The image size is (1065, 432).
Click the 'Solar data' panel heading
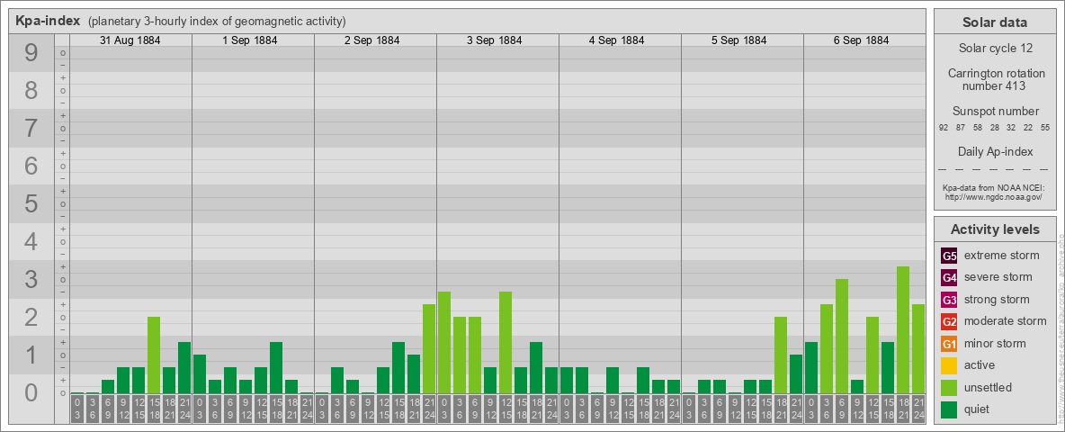(995, 22)
